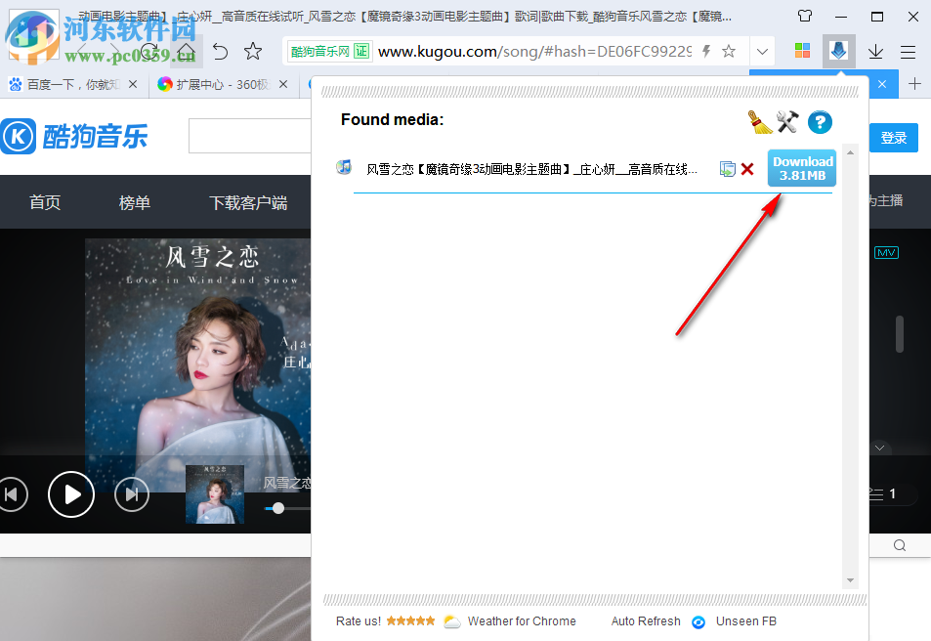
Task: Copy the media link using copy icon
Action: (727, 168)
